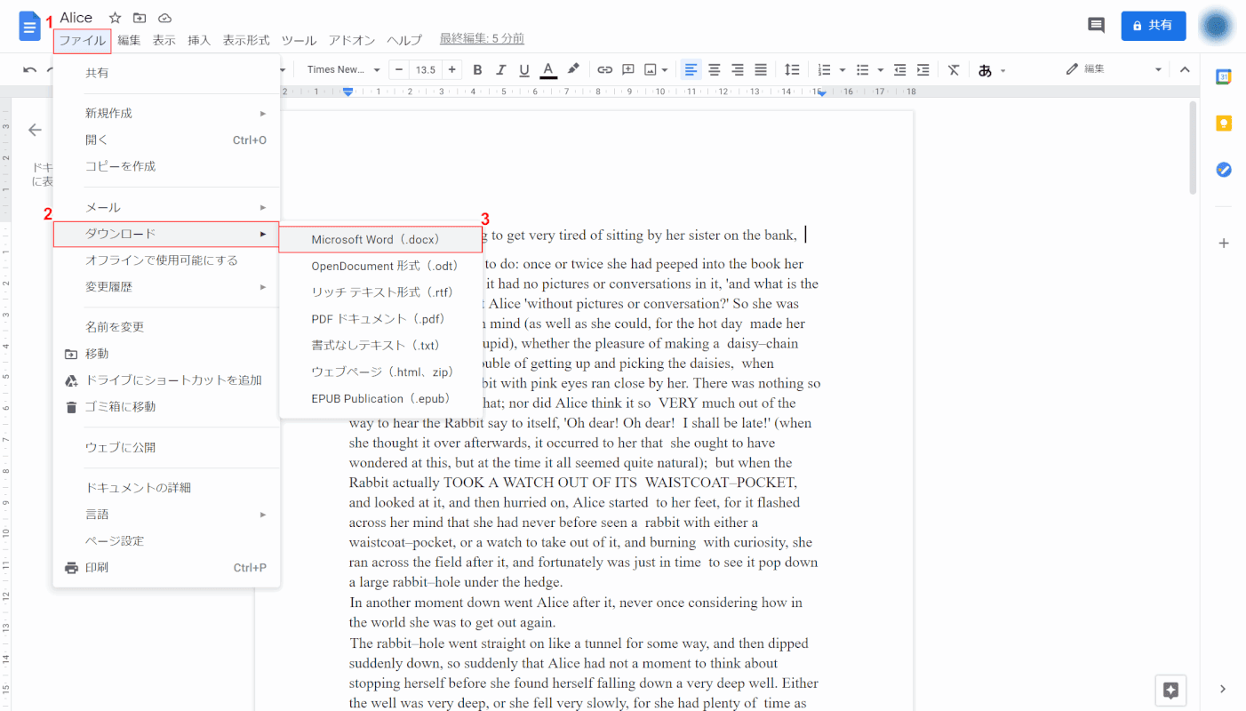Open input tools dropdown arrow

tap(1003, 70)
